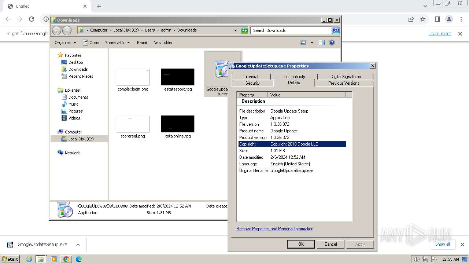This screenshot has width=469, height=264.
Task: Select Local Disk (C:) in tree
Action: coord(81,139)
